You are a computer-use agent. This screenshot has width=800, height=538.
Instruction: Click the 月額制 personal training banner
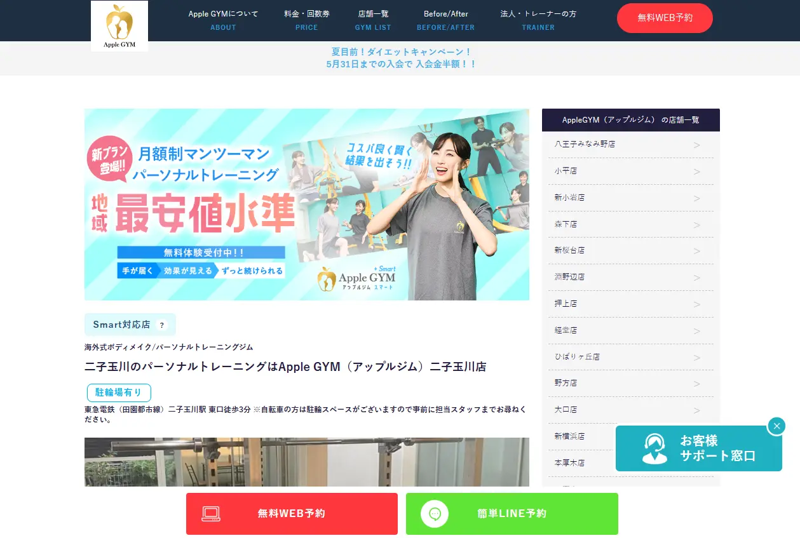coord(306,204)
